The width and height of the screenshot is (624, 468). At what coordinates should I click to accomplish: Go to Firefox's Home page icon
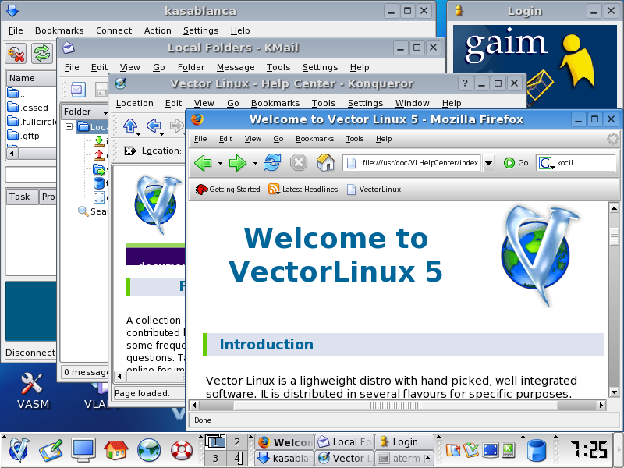pos(326,163)
